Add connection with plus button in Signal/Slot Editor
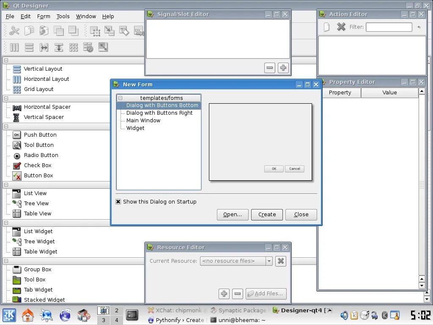The width and height of the screenshot is (433, 325). (283, 68)
